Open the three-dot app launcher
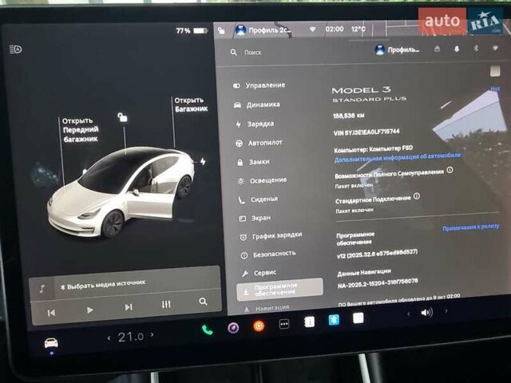 pyautogui.click(x=283, y=324)
